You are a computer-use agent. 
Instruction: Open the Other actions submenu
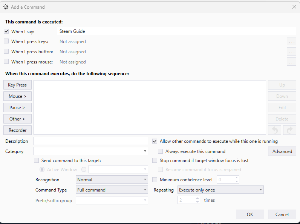17,119
